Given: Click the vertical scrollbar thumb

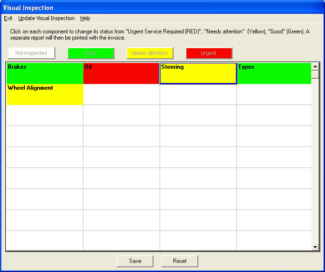Looking at the screenshot, I should click(x=315, y=74).
